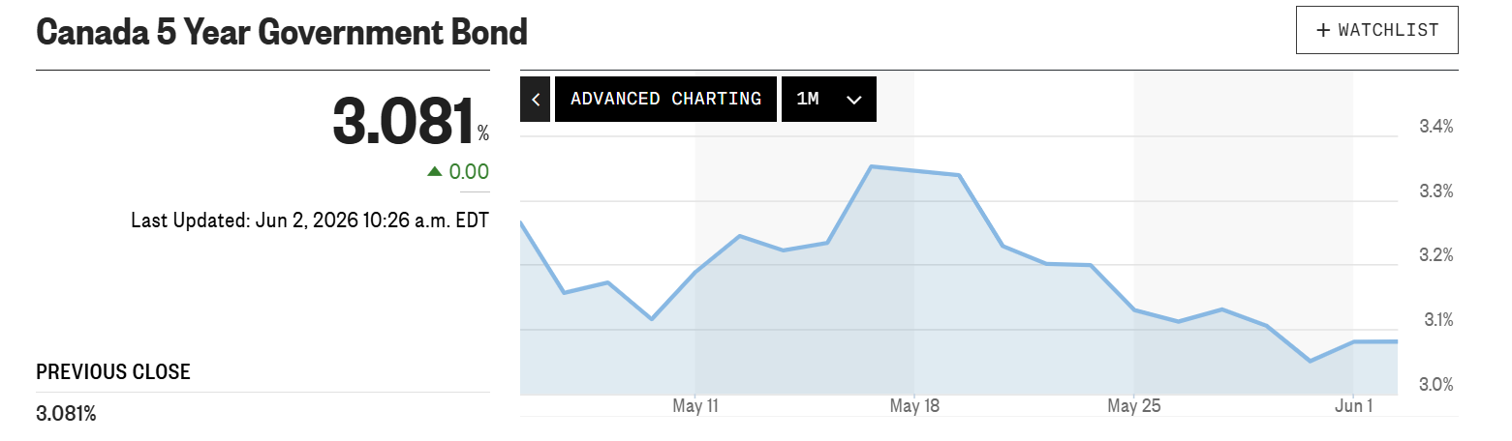Select the Jun 1 date label

coord(1352,404)
